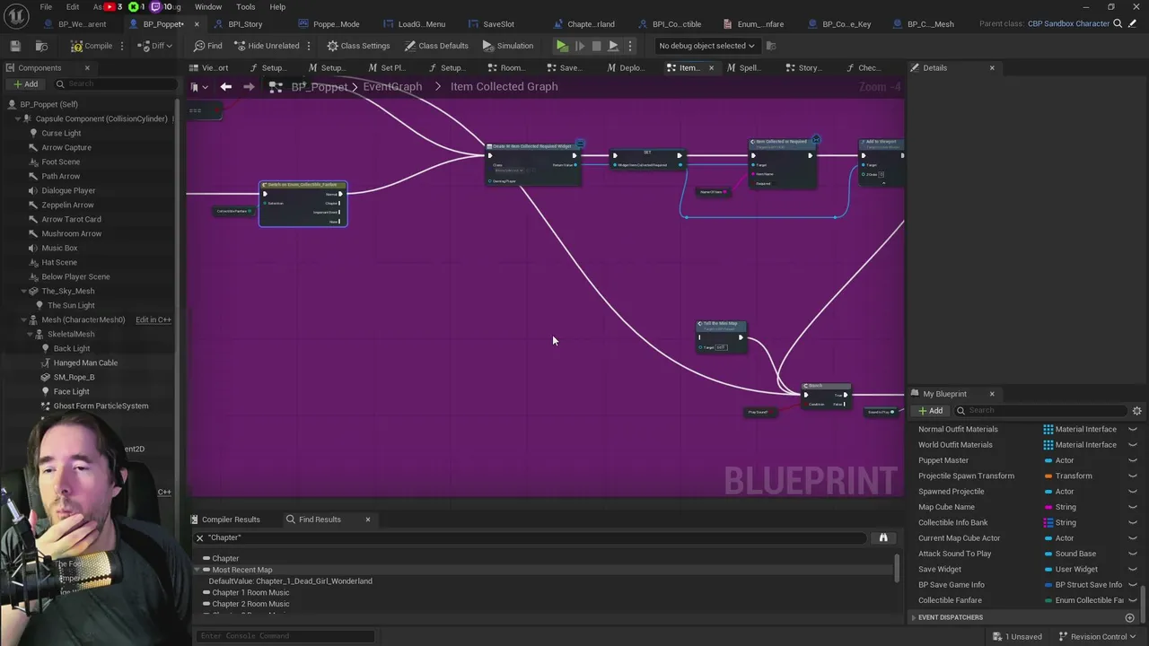Open Class Defaults
Screen dimensions: 1149x646
coord(435,46)
